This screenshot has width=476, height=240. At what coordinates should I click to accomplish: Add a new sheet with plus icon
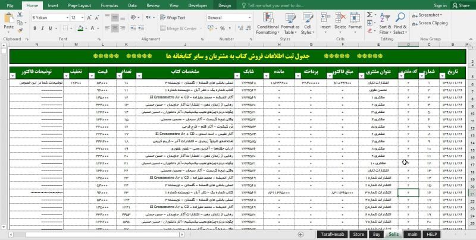tap(300, 234)
